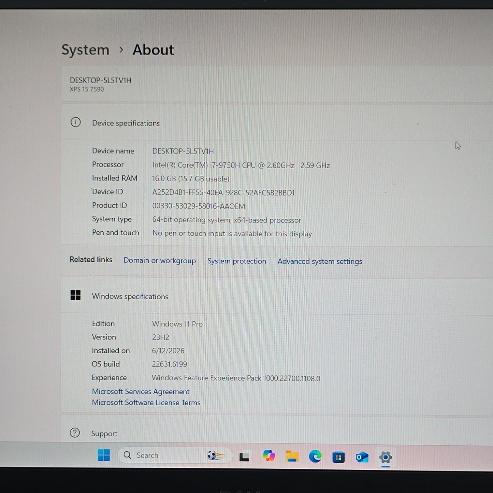Click the Related links label
493x493 pixels.
[x=91, y=260]
